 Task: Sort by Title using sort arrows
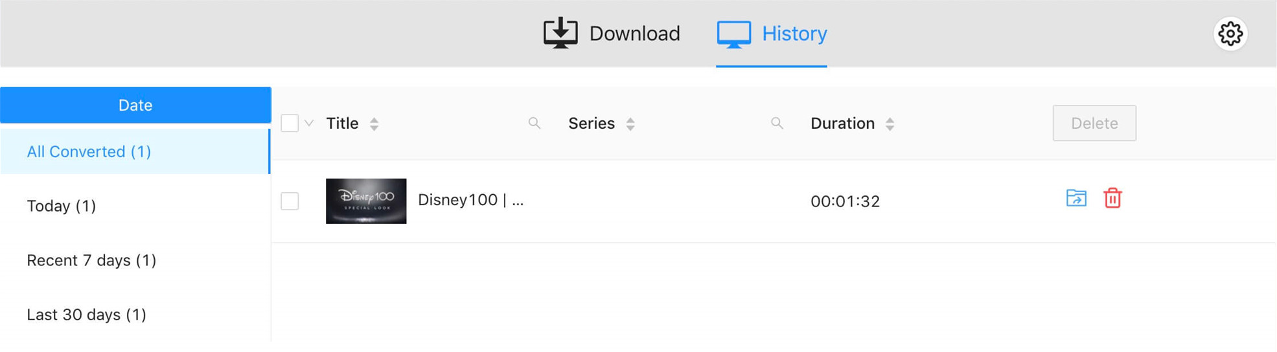coord(374,124)
